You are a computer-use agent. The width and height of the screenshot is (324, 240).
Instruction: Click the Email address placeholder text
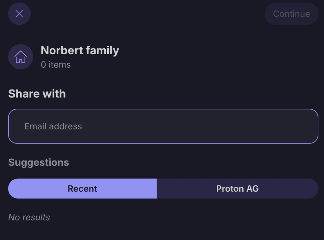tap(53, 126)
